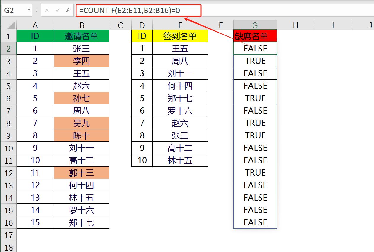The image size is (374, 252).
Task: Select cell 高十二 in column B
Action: click(x=82, y=160)
